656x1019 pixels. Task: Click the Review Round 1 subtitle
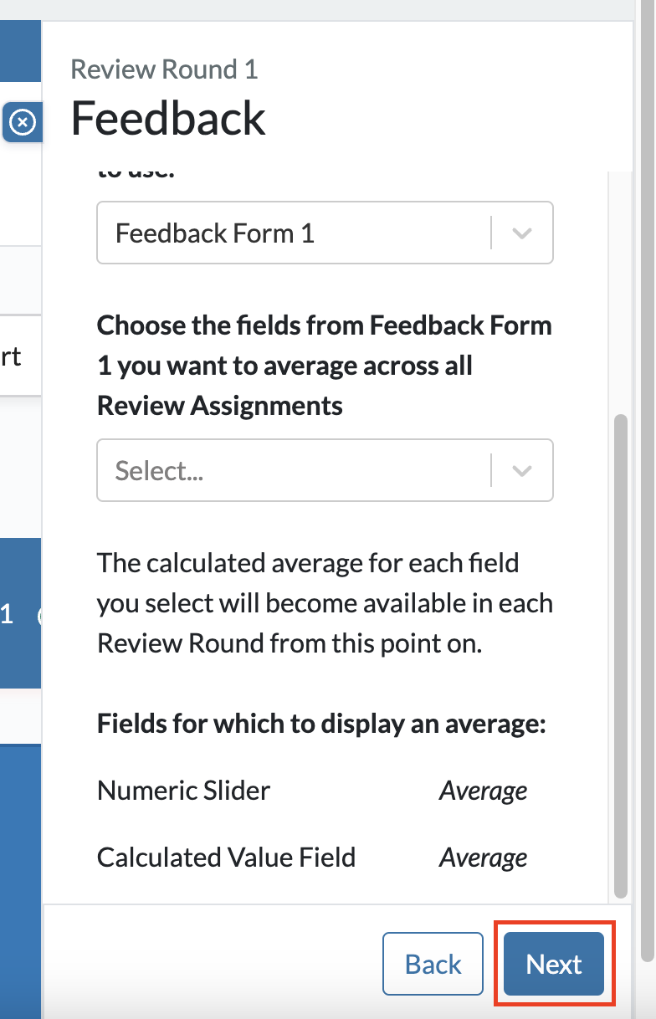[164, 69]
